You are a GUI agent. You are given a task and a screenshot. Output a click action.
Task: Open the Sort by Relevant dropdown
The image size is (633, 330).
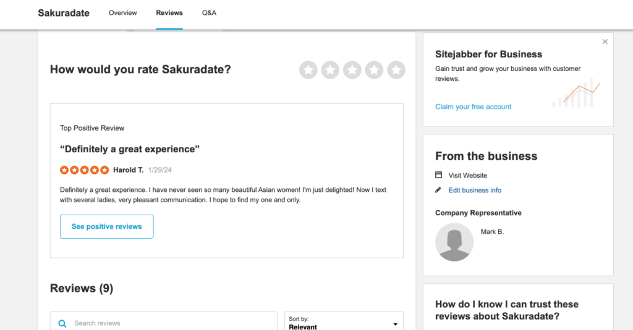(344, 323)
